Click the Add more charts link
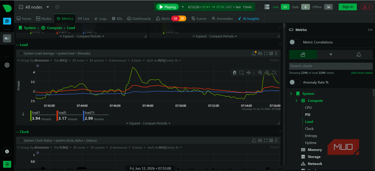This screenshot has height=171, width=375. (362, 73)
